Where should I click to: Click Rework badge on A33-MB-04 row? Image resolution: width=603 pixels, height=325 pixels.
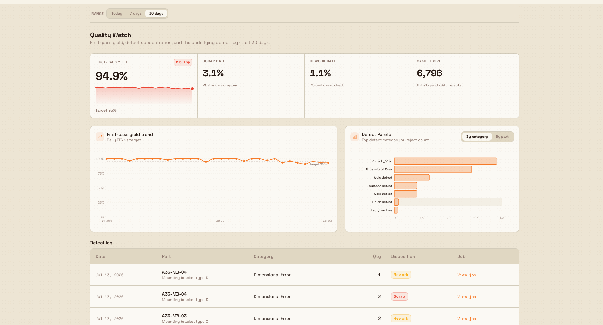401,275
